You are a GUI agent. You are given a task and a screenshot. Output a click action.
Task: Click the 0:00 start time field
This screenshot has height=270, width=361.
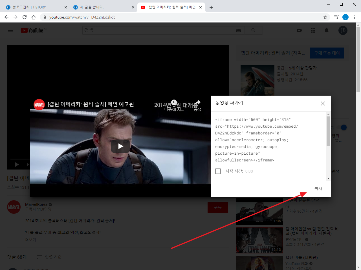(249, 171)
